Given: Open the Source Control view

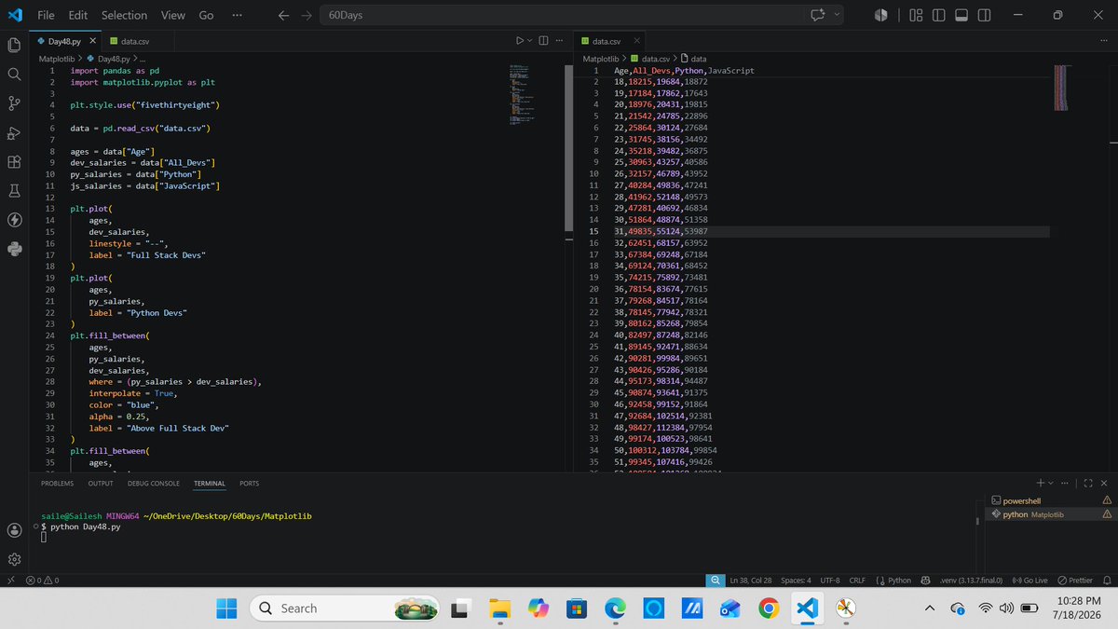Looking at the screenshot, I should 14,103.
